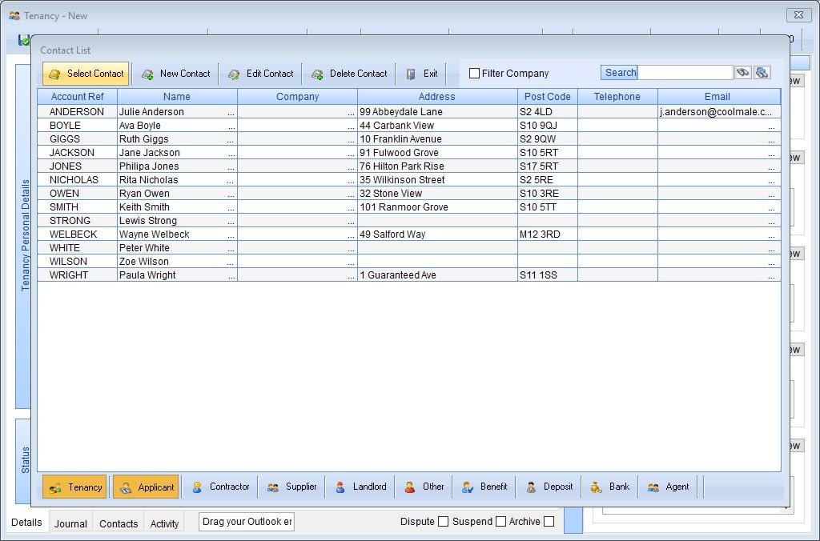820x541 pixels.
Task: Select the ANDERSON account row
Action: pyautogui.click(x=409, y=112)
